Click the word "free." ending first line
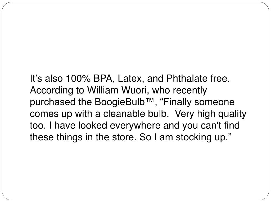The height and width of the screenshot is (203, 271). click(220, 78)
